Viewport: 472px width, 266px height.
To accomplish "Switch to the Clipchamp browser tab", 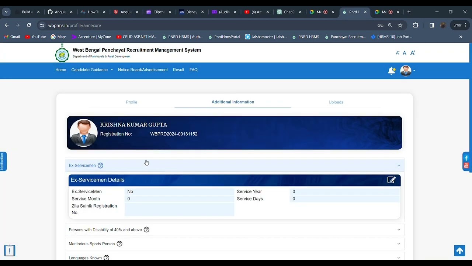I will (159, 12).
